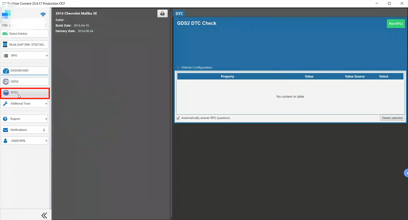This screenshot has width=408, height=220.
Task: Toggle Automatically answer RPO questions checkbox
Action: [178, 118]
